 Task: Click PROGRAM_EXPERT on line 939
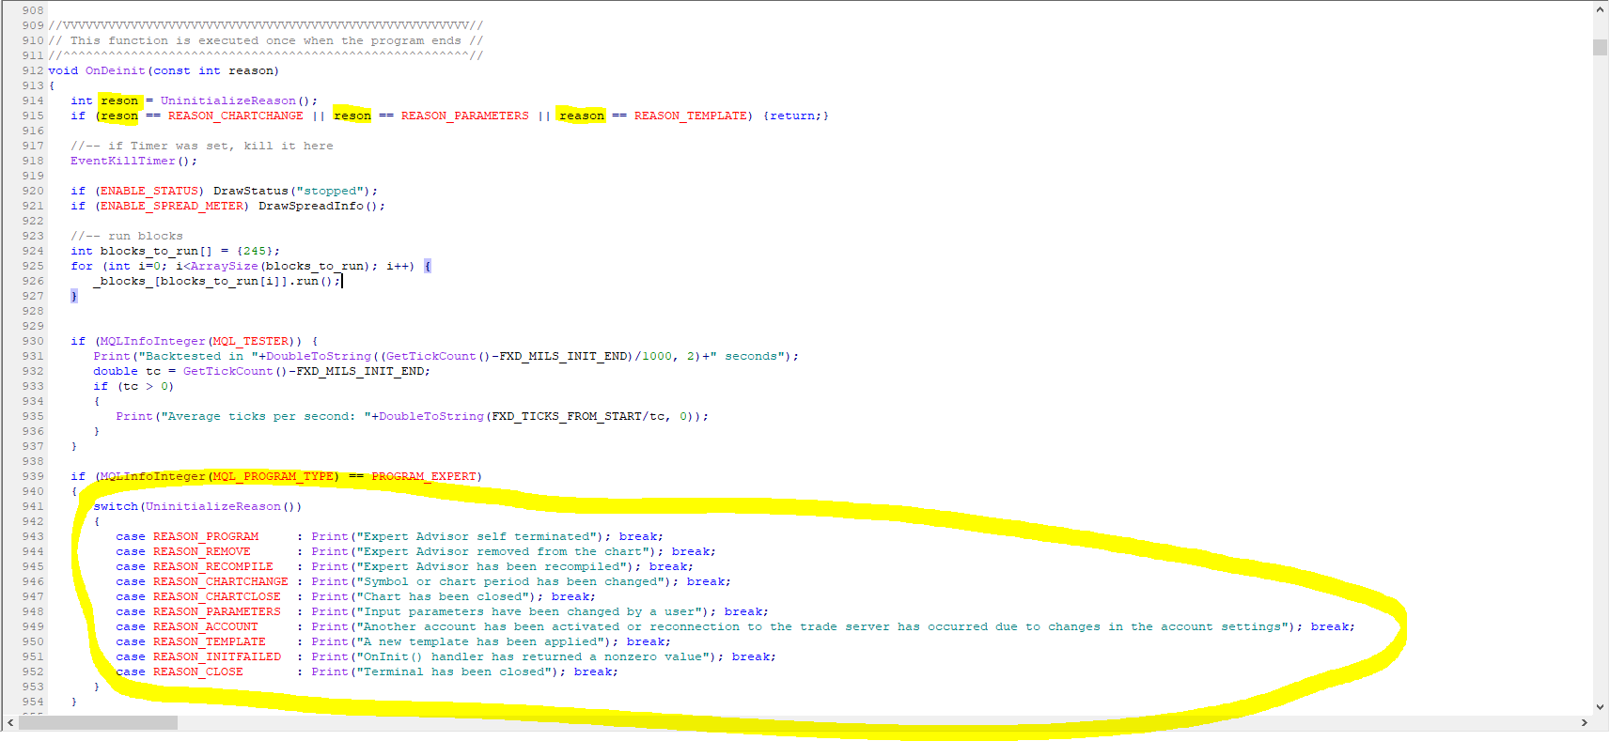[x=424, y=476]
